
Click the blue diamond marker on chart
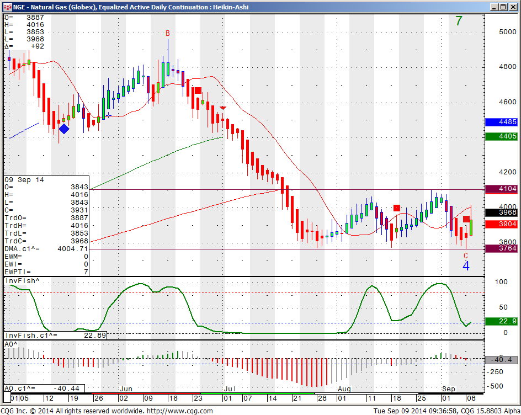pos(64,129)
